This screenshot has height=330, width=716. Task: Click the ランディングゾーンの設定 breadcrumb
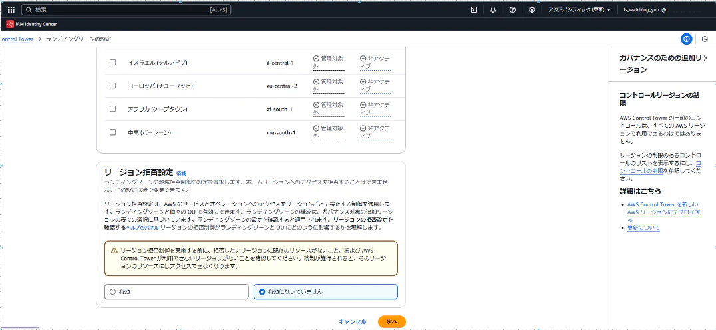point(79,39)
